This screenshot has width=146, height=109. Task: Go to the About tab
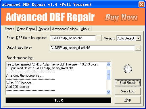click(x=85, y=29)
